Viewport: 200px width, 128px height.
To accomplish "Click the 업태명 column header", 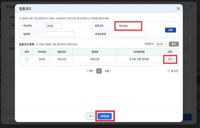I will click(x=95, y=52).
